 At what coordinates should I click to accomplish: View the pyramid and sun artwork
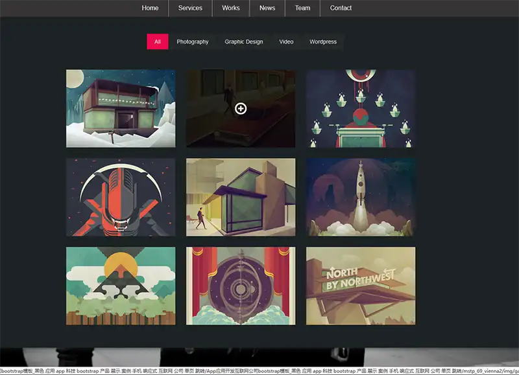point(121,286)
